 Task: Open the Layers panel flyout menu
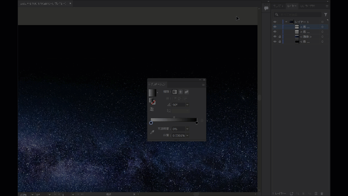click(327, 6)
